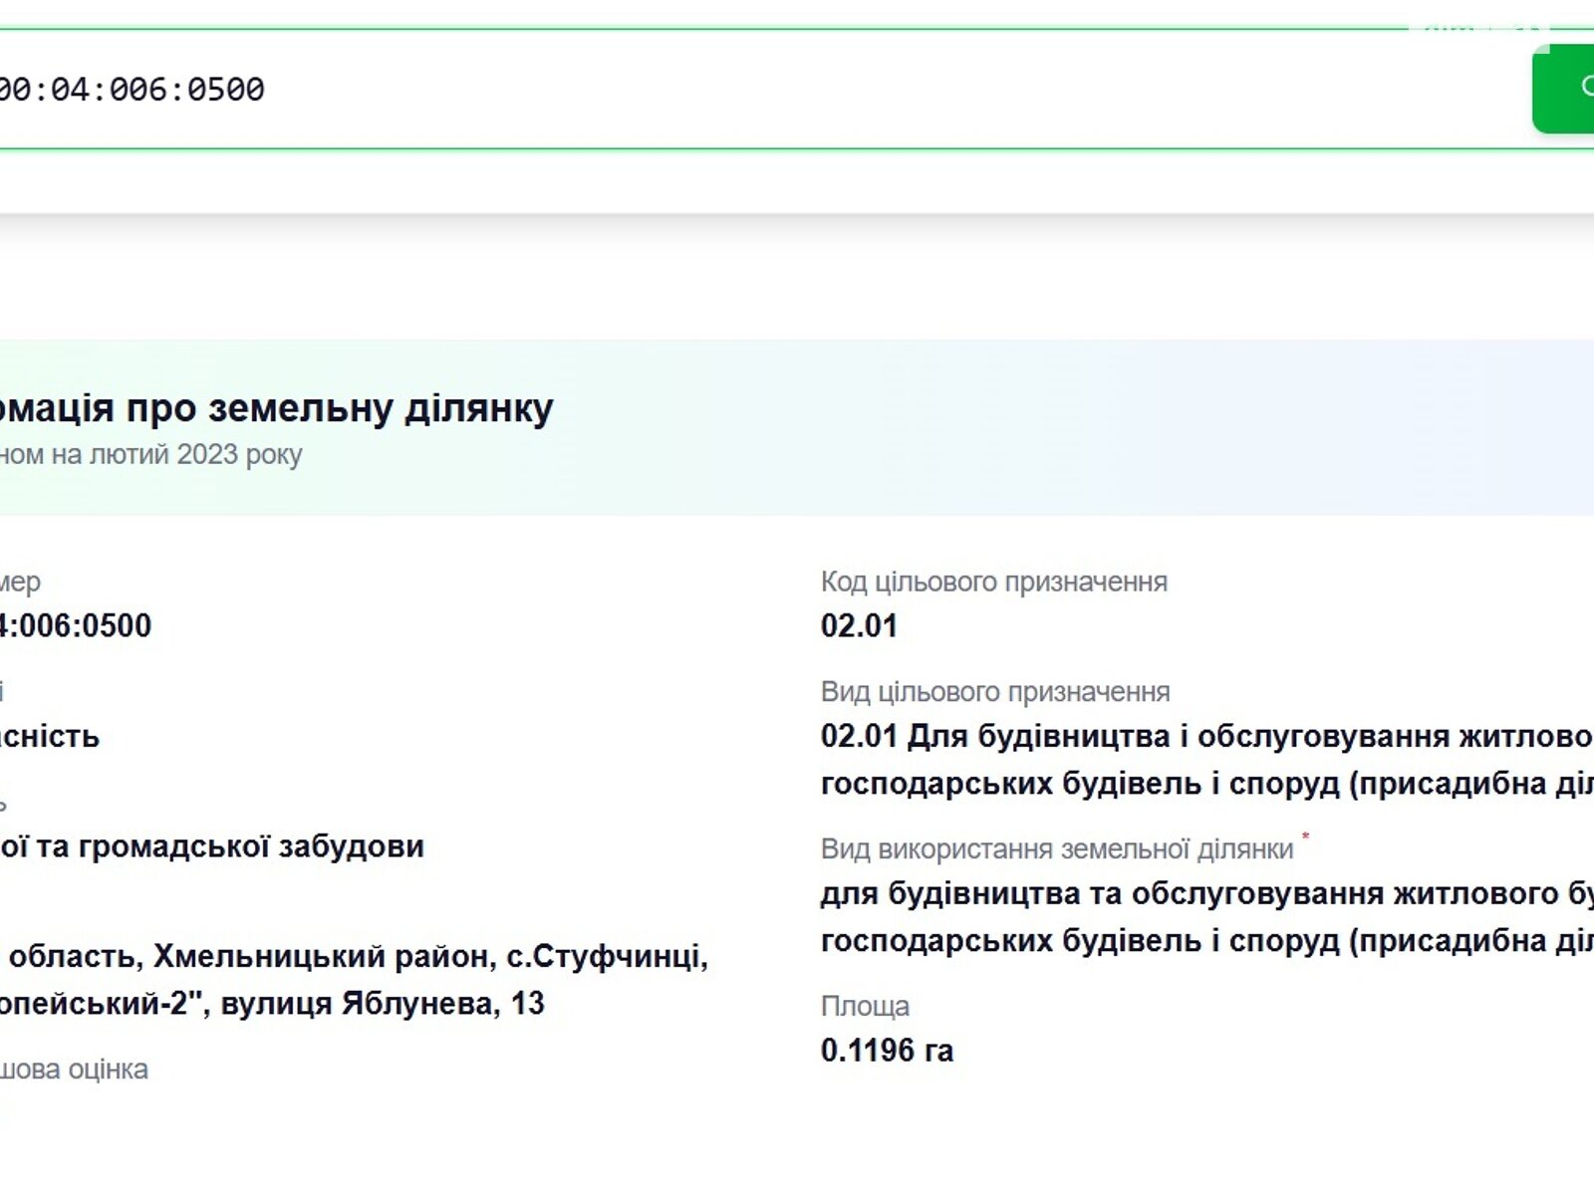Click the cadastral number search field
Screen dimensions: 1594x1195
coord(697,90)
